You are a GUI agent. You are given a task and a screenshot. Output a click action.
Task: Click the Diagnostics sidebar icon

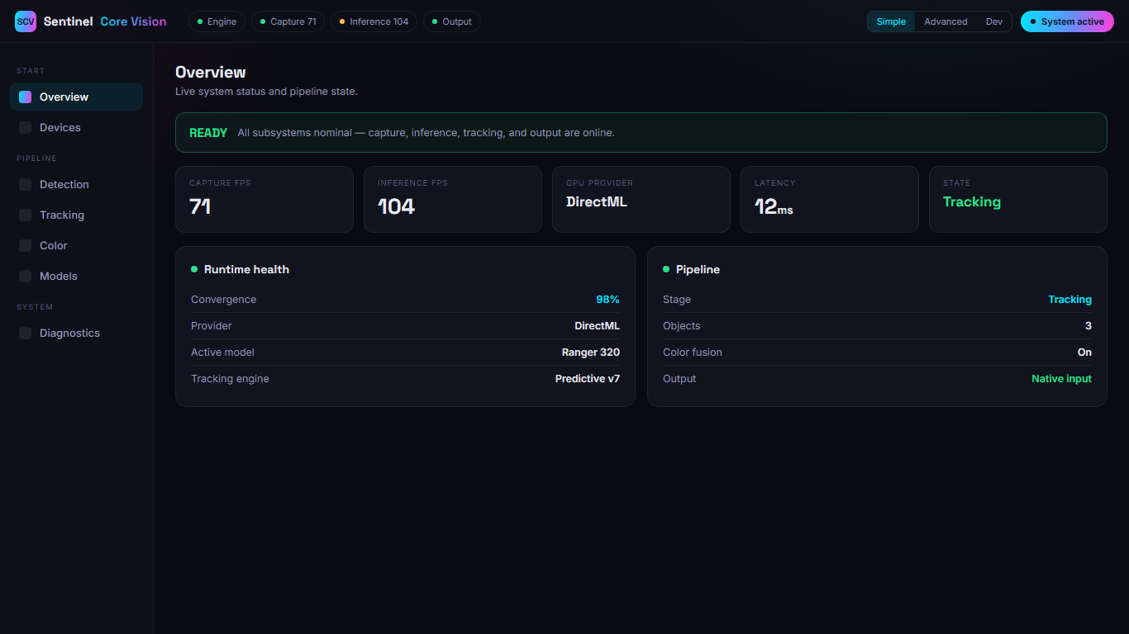click(26, 333)
